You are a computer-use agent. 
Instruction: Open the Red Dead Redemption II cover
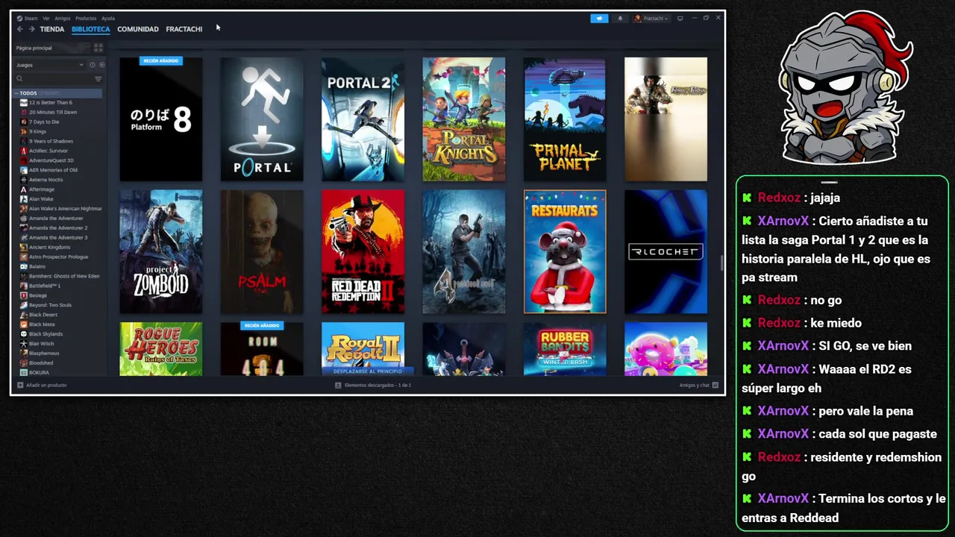click(x=363, y=252)
